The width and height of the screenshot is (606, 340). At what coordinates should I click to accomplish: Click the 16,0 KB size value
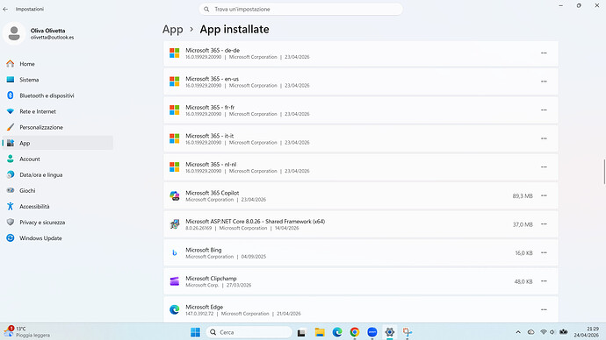pyautogui.click(x=523, y=253)
